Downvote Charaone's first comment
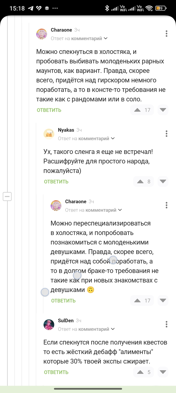Image resolution: width=176 pixels, height=393 pixels. (163, 110)
